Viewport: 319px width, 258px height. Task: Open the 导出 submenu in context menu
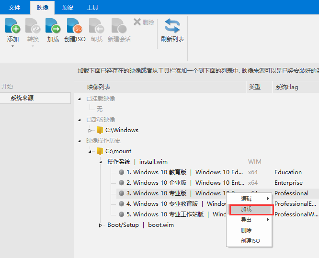coord(249,220)
